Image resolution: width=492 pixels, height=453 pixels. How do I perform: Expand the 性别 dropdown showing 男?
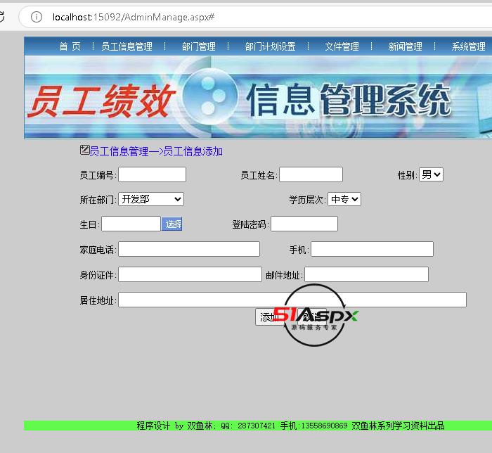click(x=431, y=174)
